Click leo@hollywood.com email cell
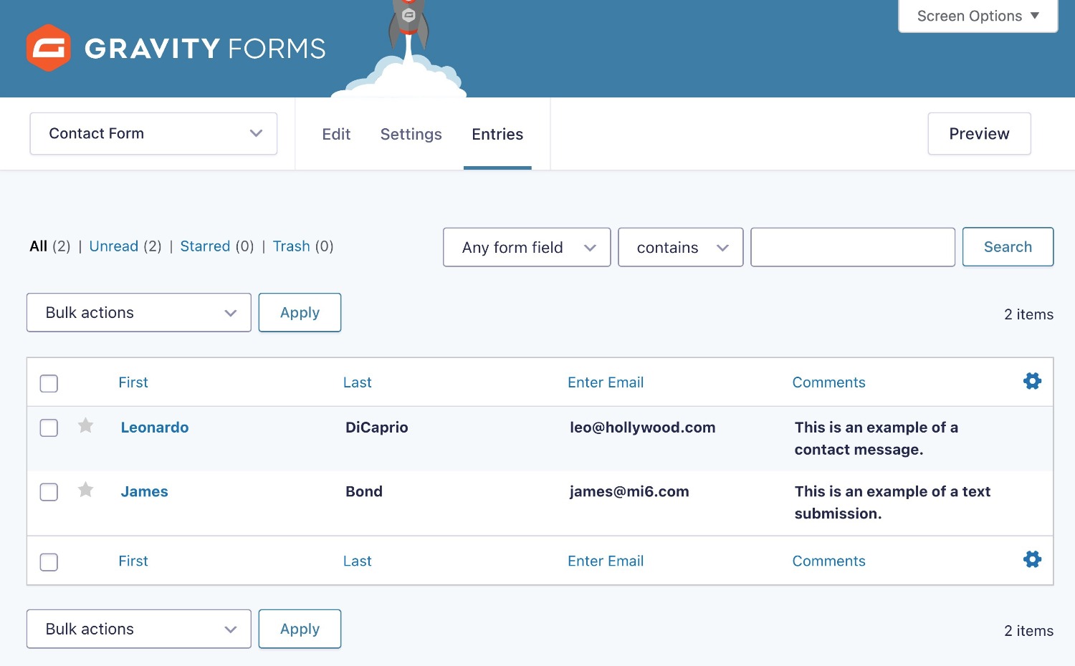Image resolution: width=1075 pixels, height=666 pixels. click(643, 428)
